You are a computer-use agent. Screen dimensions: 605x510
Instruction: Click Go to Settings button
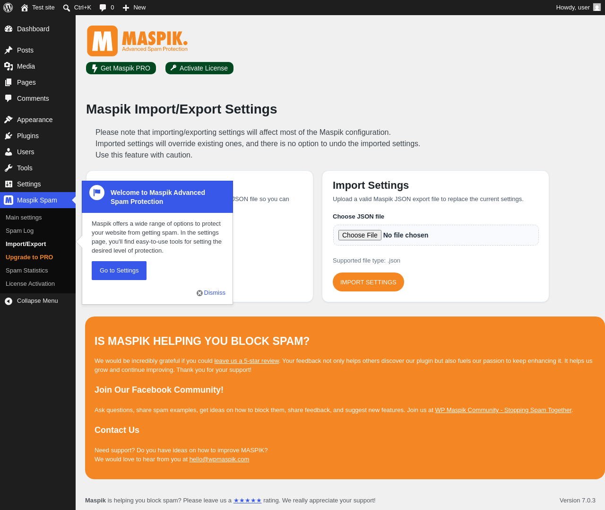[119, 271]
